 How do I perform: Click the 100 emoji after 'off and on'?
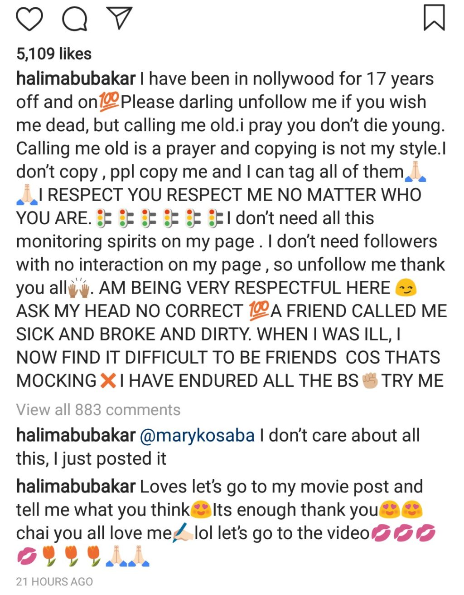point(109,101)
